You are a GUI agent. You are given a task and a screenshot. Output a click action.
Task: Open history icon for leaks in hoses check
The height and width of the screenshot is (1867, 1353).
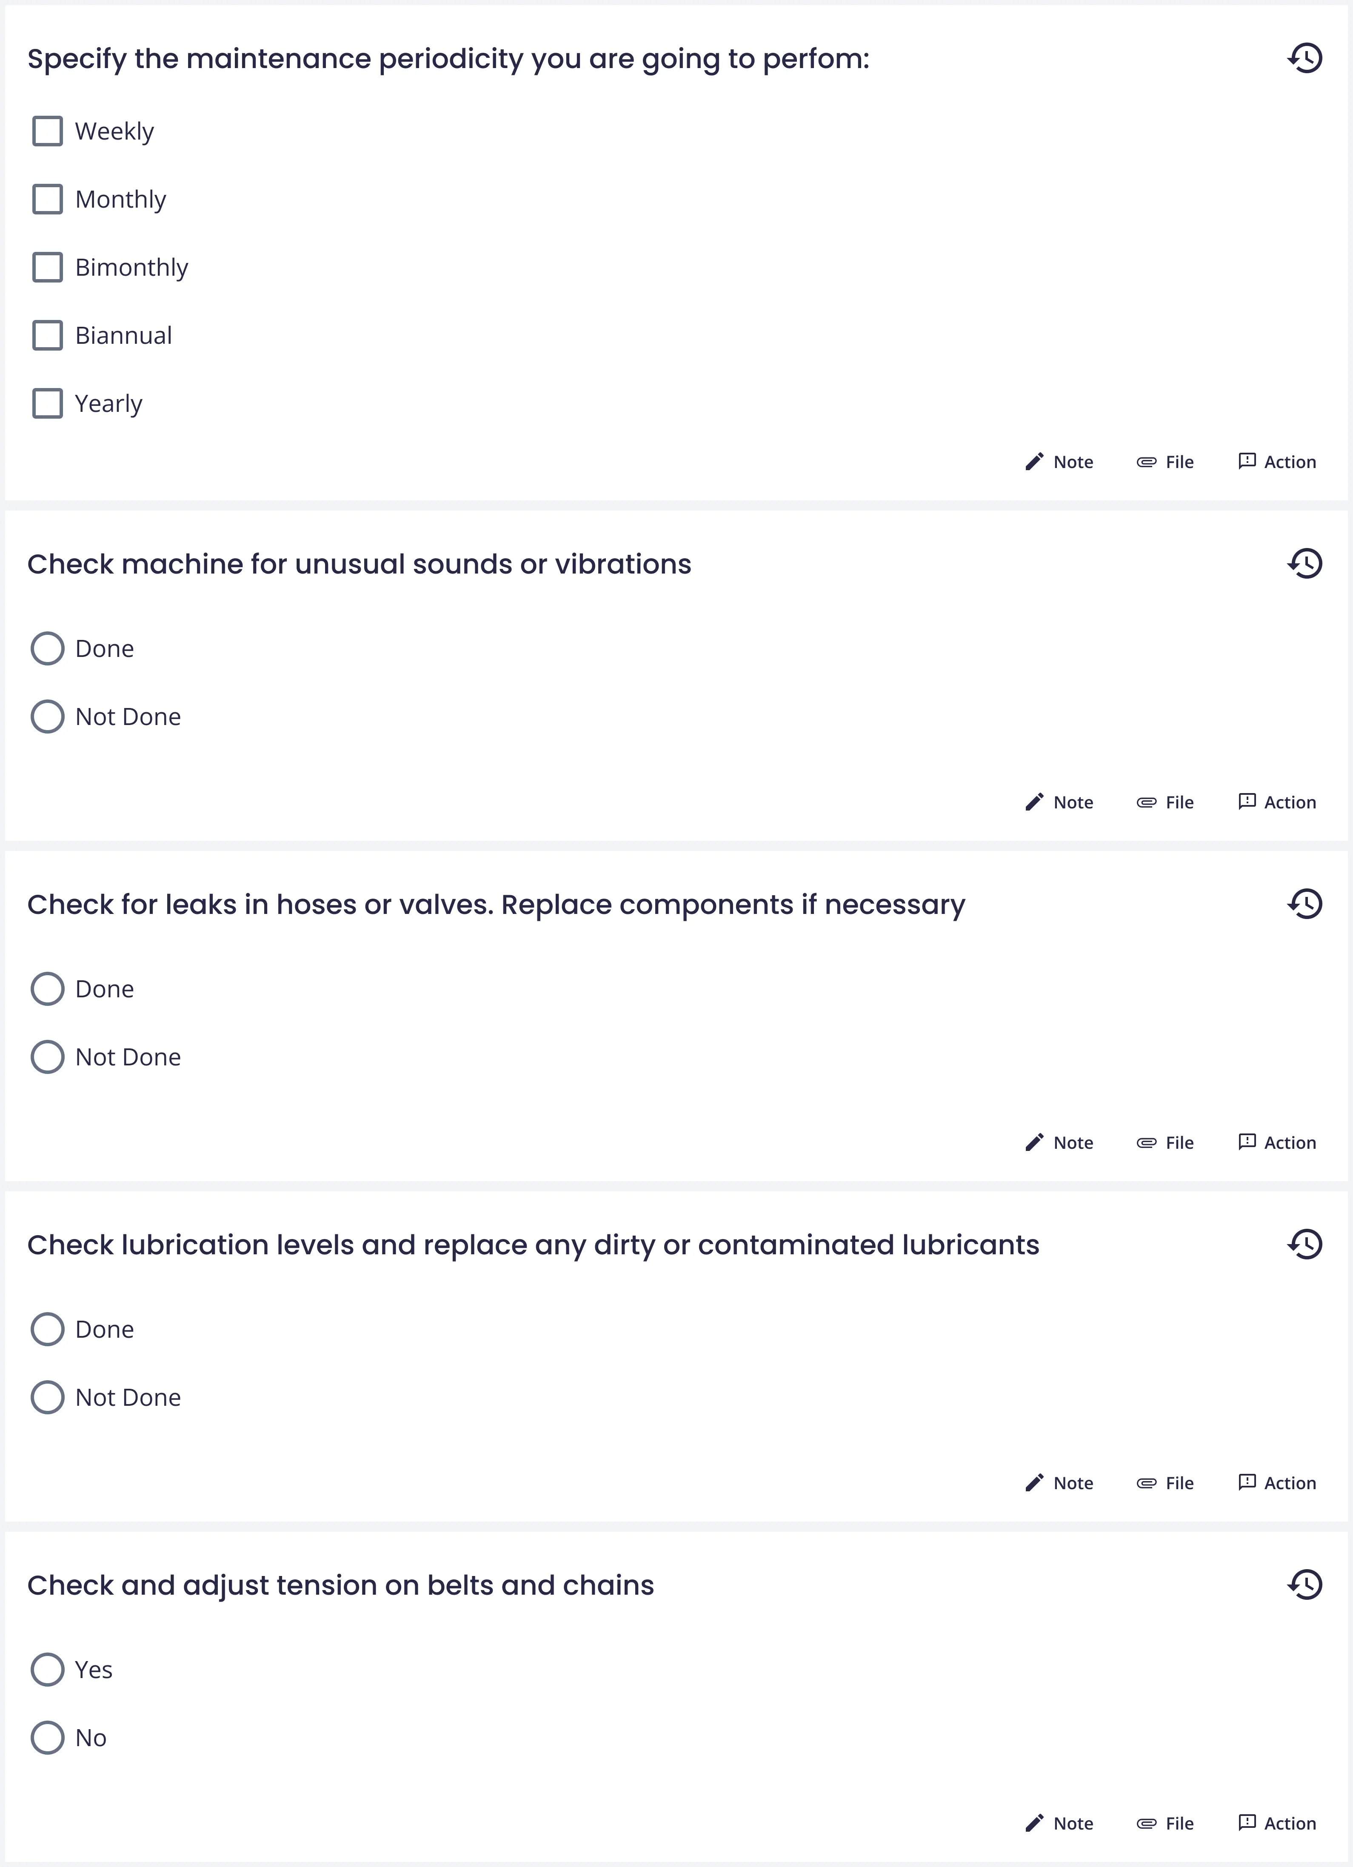(x=1304, y=904)
